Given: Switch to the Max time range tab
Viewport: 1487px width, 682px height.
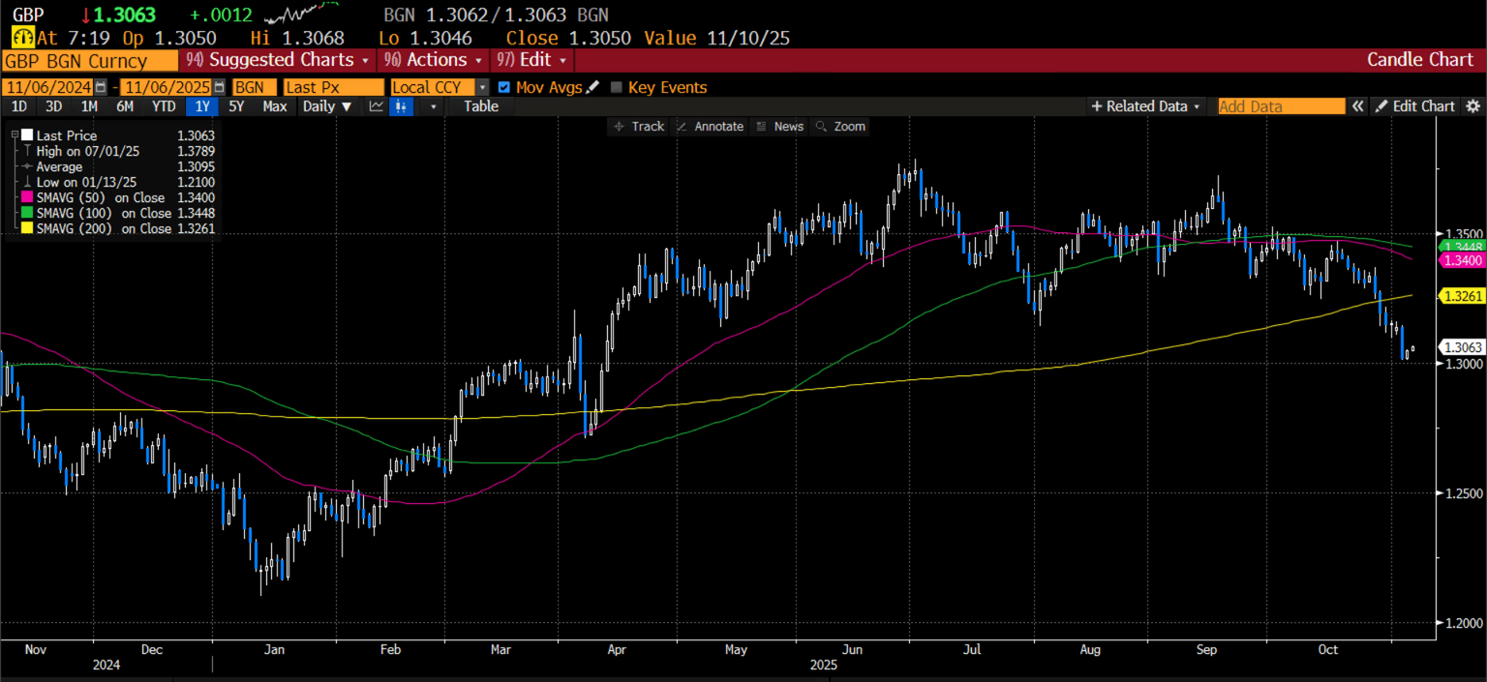Looking at the screenshot, I should click(275, 106).
